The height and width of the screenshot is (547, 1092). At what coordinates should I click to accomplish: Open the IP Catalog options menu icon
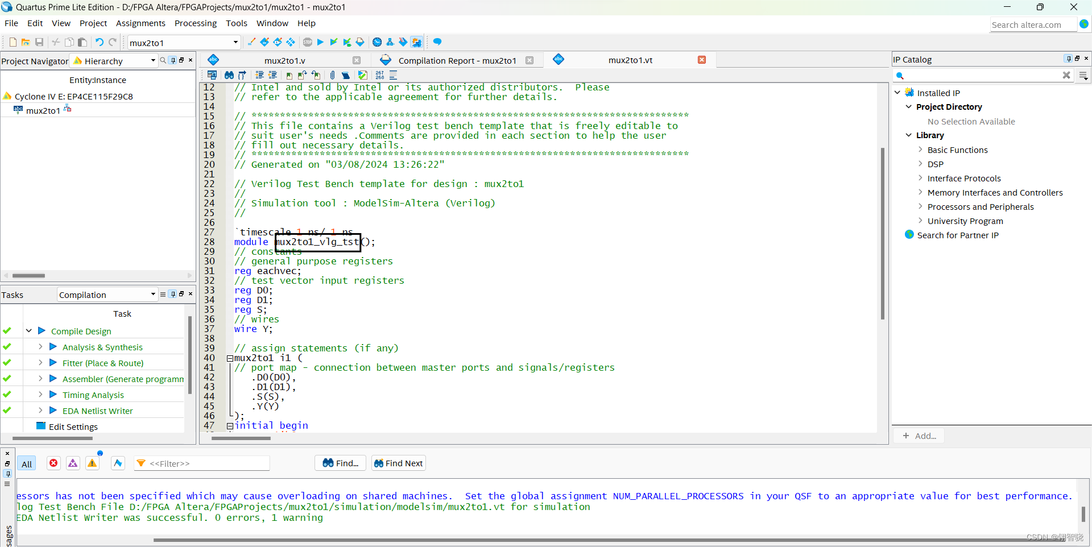[x=1083, y=76]
